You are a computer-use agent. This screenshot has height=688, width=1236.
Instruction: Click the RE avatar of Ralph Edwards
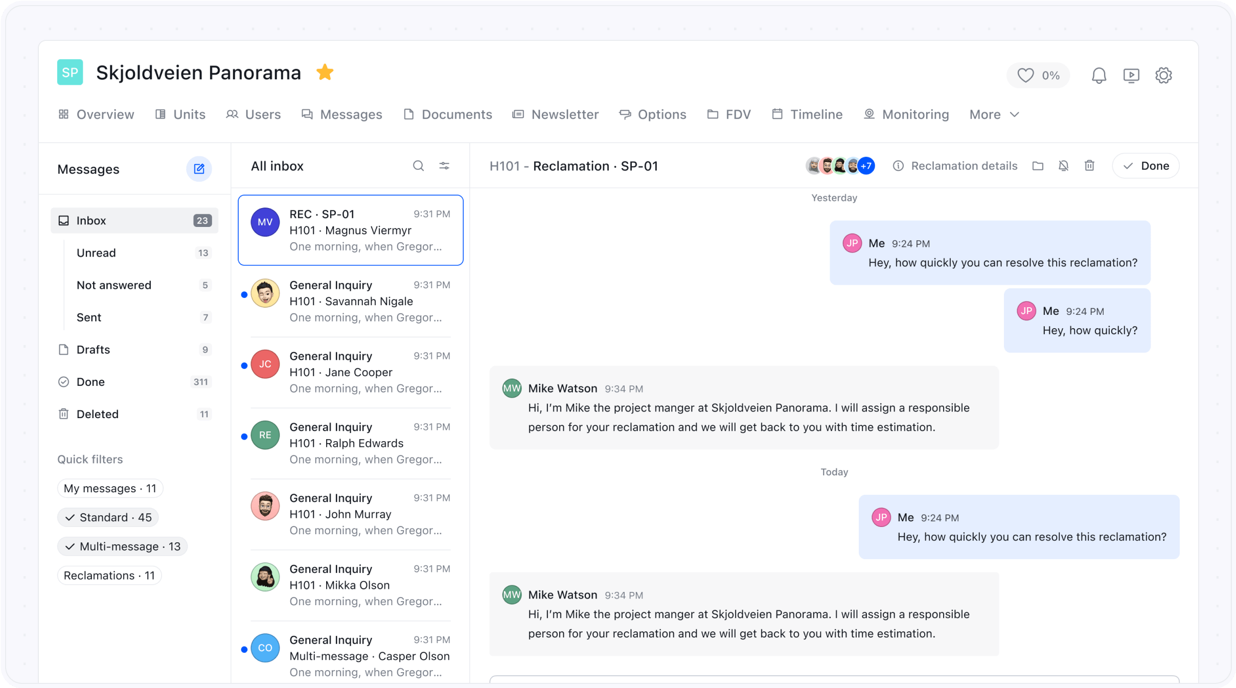point(265,435)
